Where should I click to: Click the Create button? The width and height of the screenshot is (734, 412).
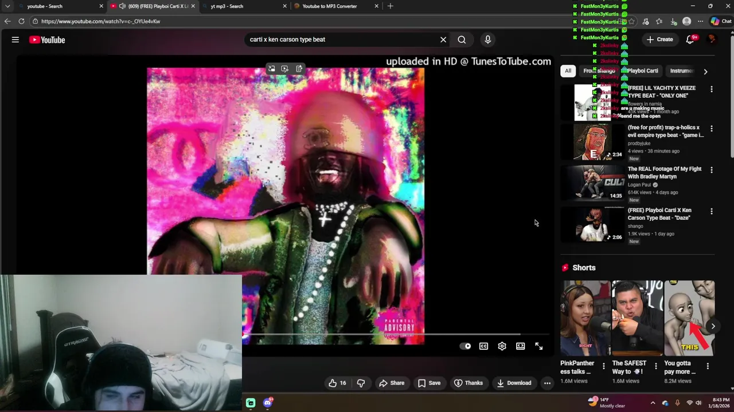pyautogui.click(x=659, y=39)
